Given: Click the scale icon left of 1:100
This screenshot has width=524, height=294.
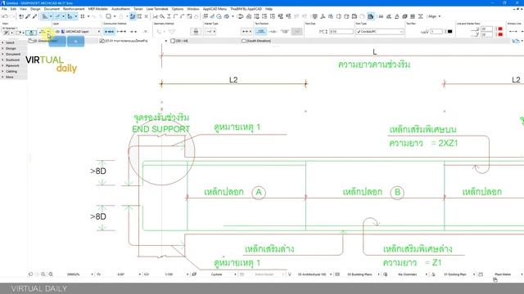Looking at the screenshot, I should (147, 274).
